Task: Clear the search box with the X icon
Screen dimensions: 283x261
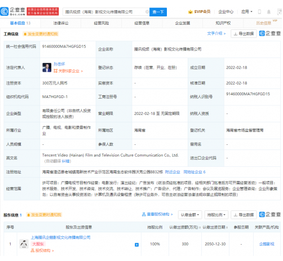Action: [x=147, y=12]
